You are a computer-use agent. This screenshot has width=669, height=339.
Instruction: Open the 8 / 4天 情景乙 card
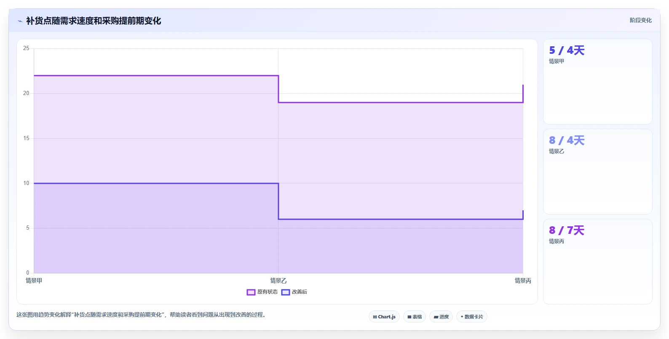pos(598,172)
